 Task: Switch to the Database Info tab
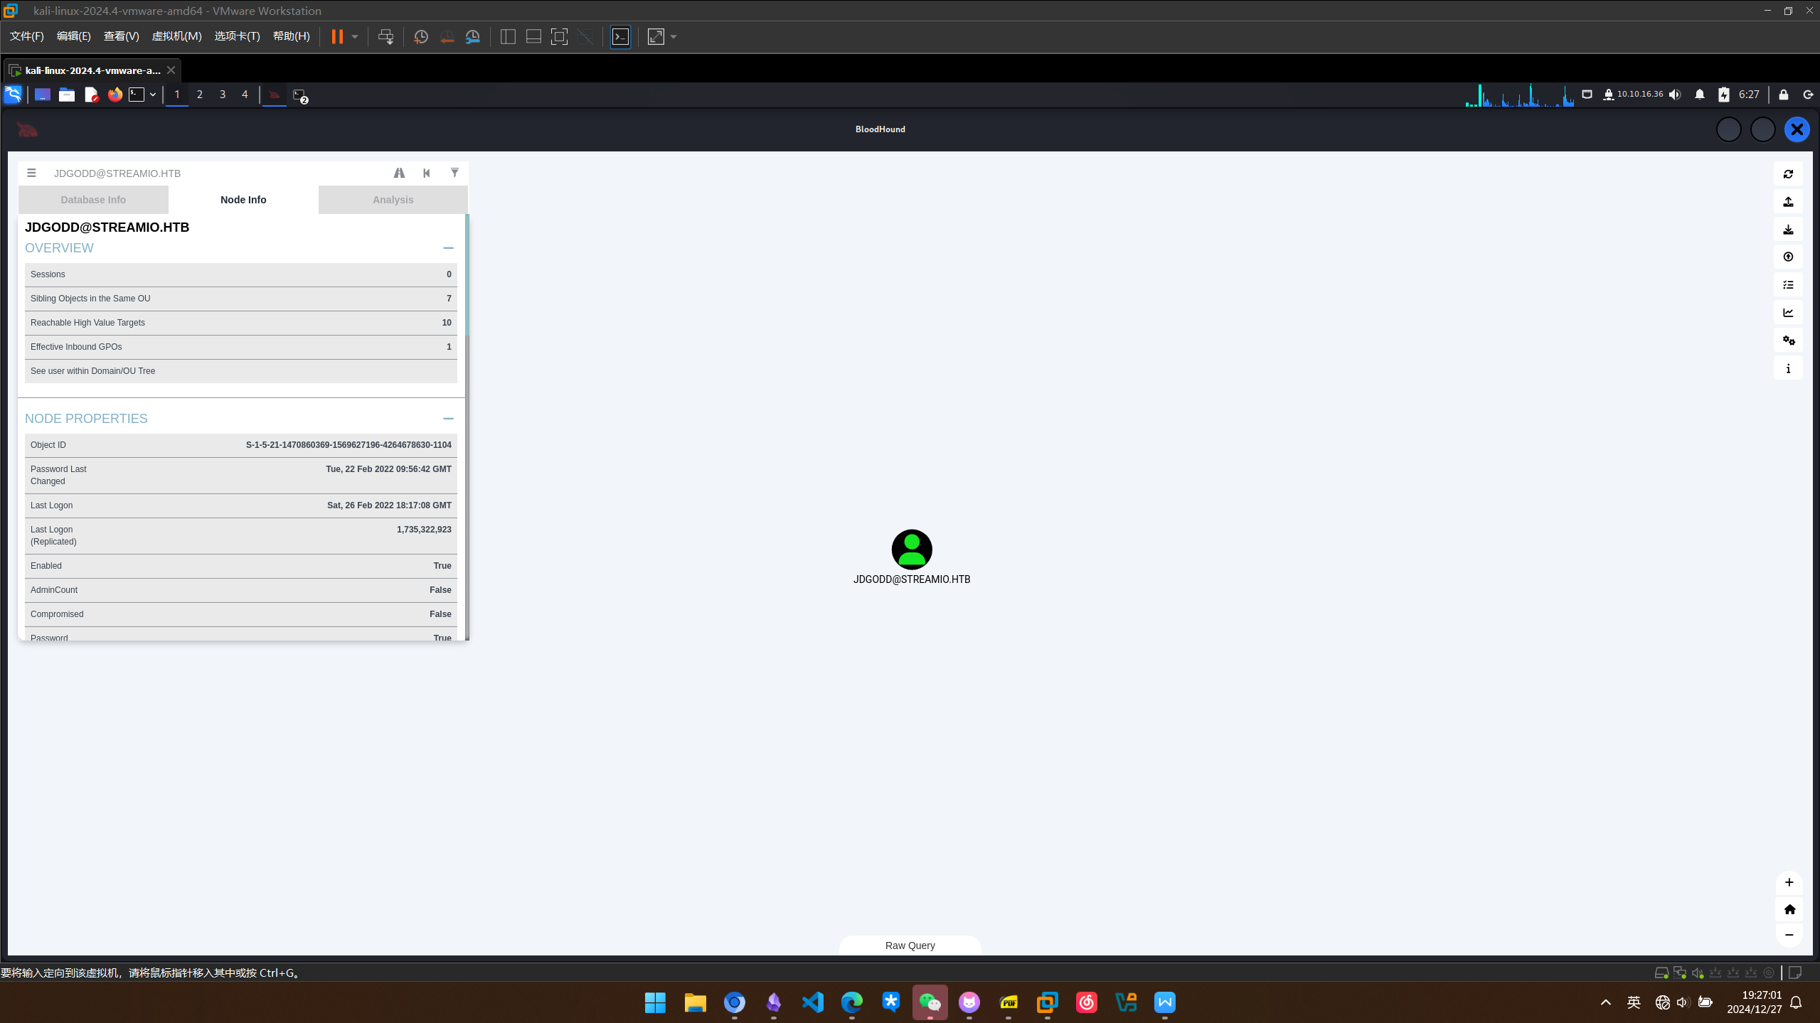click(93, 200)
